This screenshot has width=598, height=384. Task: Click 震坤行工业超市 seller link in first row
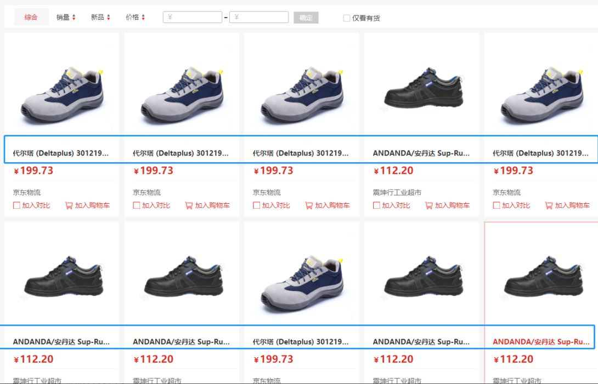pyautogui.click(x=397, y=192)
